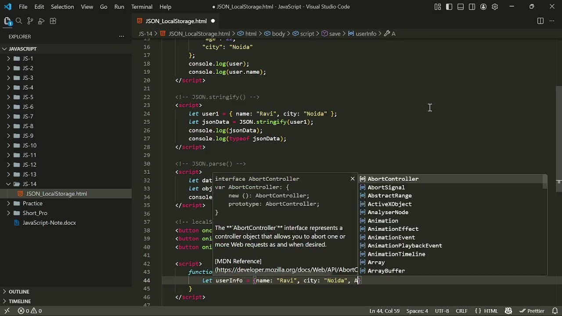This screenshot has width=562, height=316.
Task: Select the CRLF end of line setting
Action: click(x=461, y=311)
